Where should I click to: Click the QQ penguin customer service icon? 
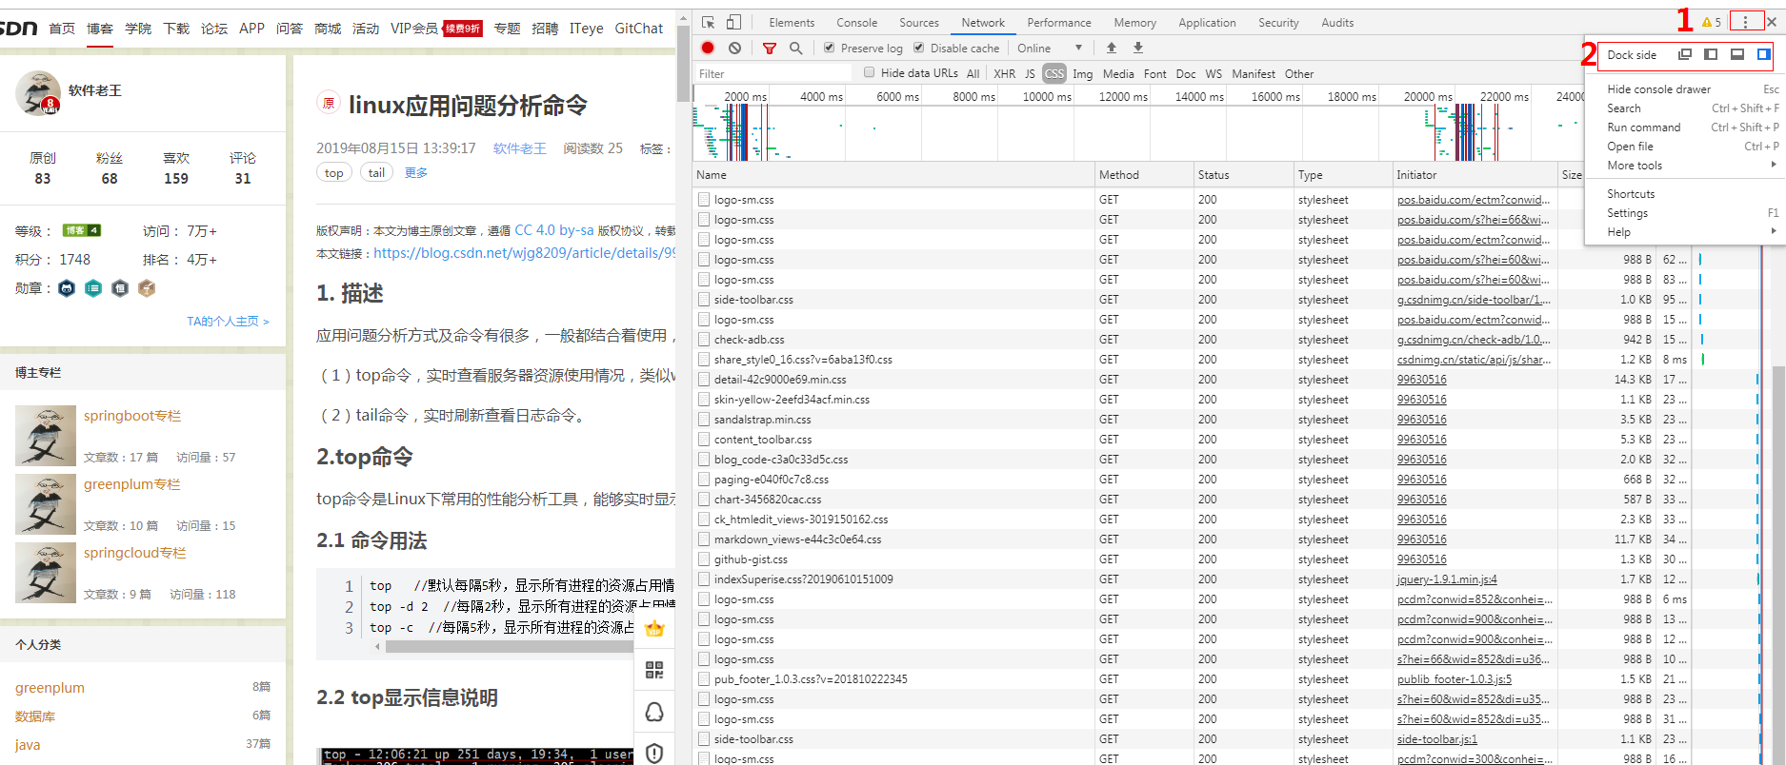(654, 712)
